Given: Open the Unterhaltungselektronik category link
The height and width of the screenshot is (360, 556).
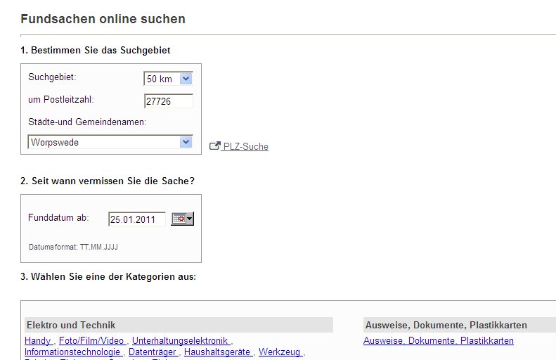Looking at the screenshot, I should (180, 340).
